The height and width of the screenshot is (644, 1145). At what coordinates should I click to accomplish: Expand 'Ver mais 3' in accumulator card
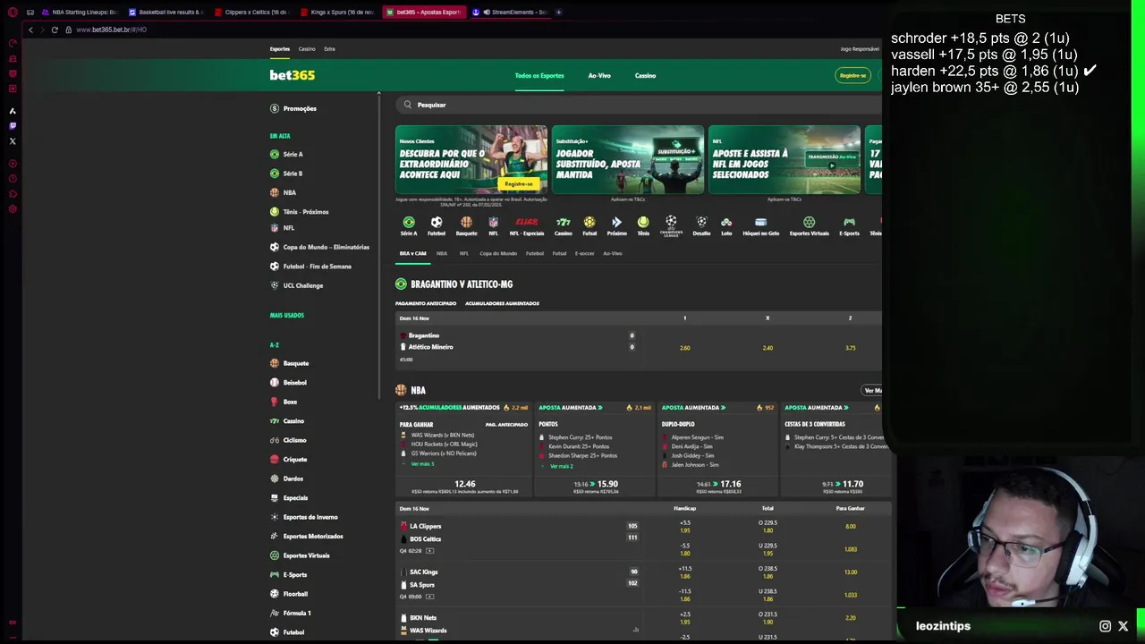click(x=422, y=463)
